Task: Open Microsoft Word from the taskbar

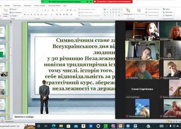Action: point(135,126)
